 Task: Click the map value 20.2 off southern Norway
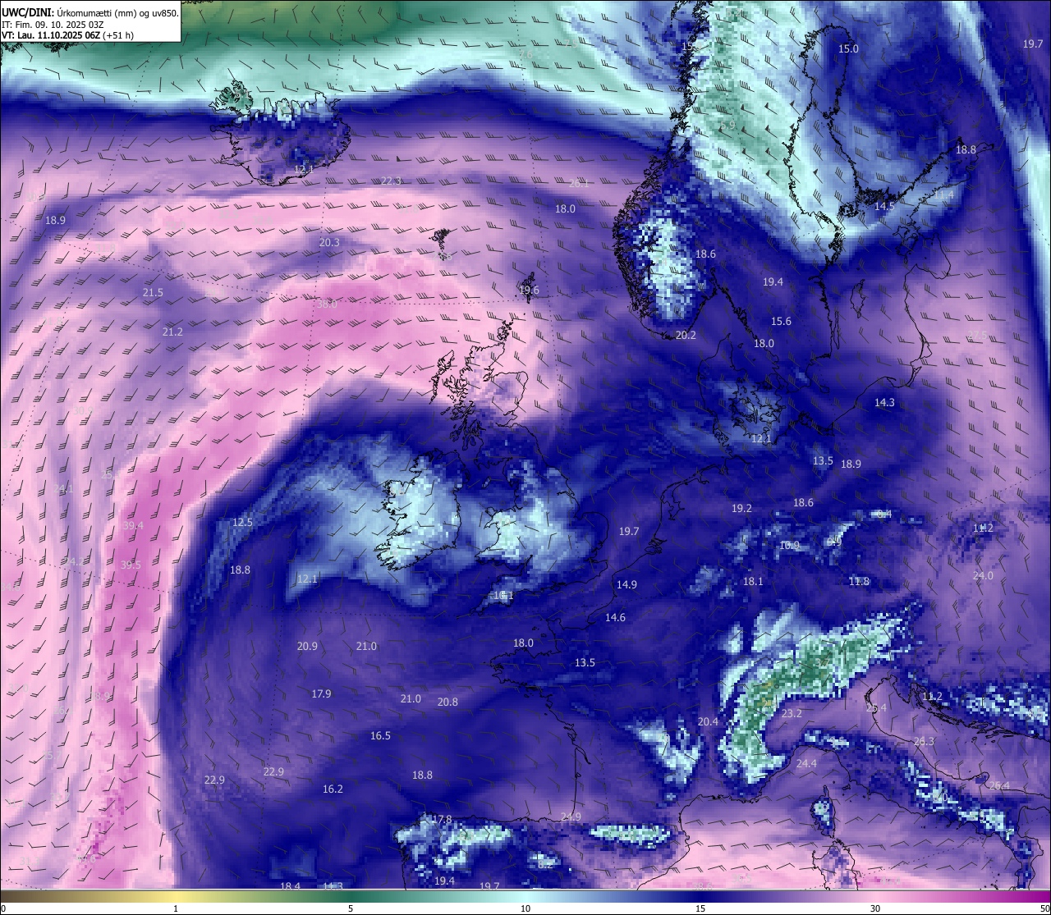686,336
